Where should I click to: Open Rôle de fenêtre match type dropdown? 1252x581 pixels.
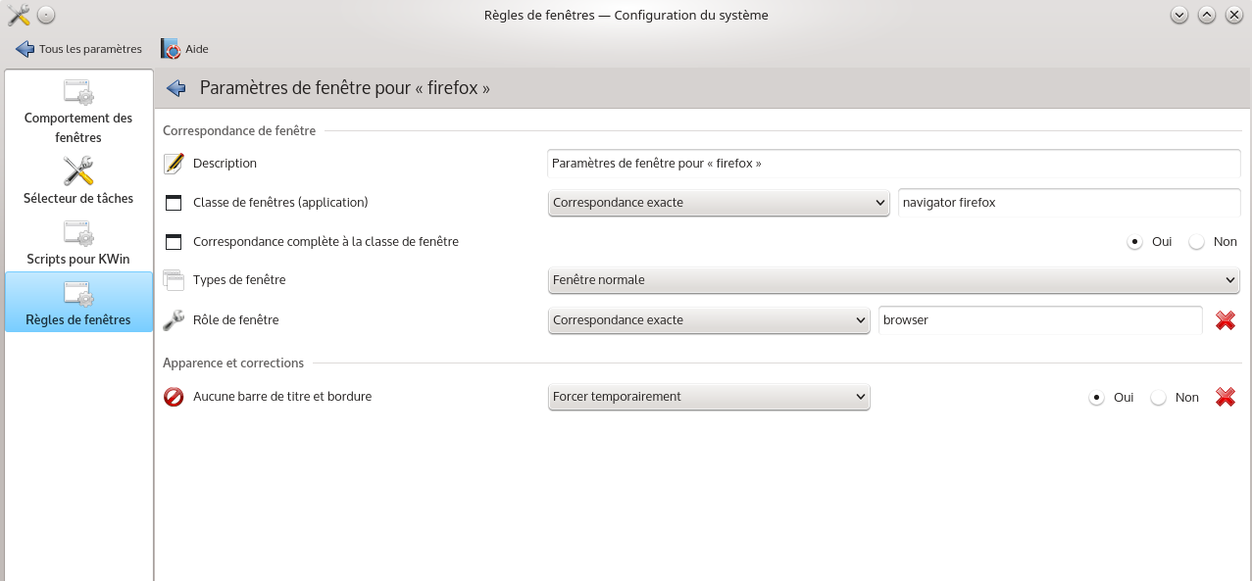(x=709, y=320)
